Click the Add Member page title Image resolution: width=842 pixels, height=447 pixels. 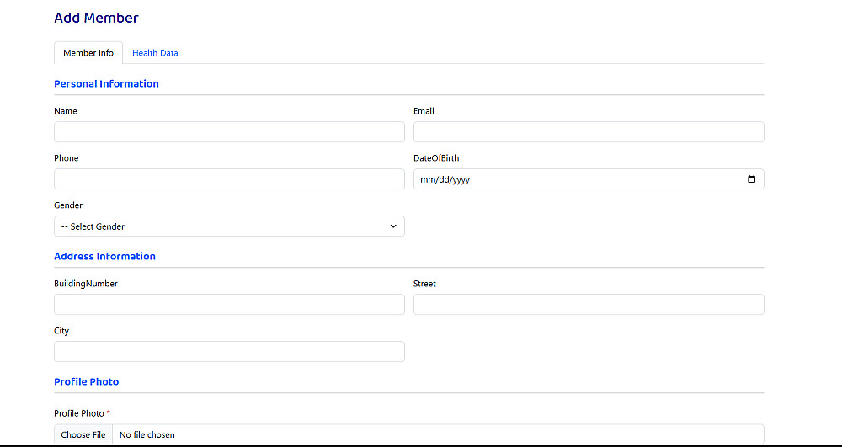pos(96,18)
